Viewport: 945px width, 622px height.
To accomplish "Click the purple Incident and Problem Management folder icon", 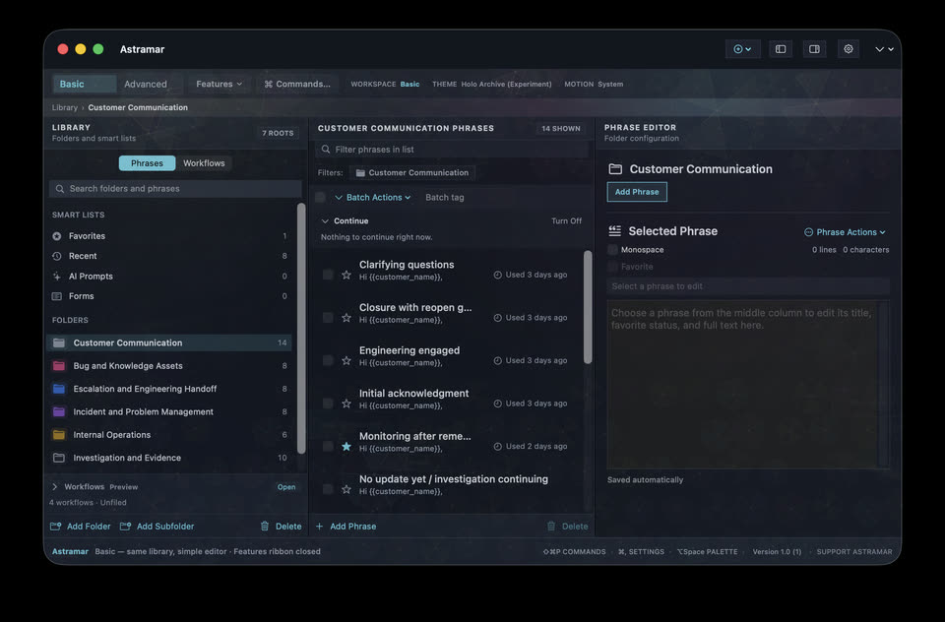I will [x=59, y=411].
